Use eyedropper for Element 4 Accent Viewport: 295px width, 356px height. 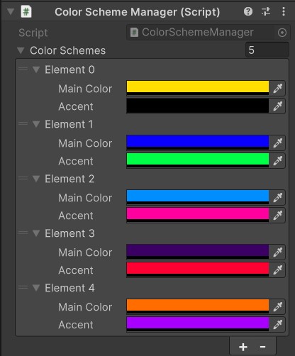point(277,324)
